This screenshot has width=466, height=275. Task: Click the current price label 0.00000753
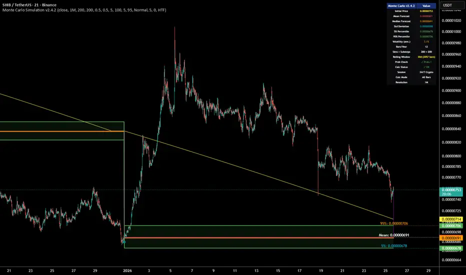[451, 192]
